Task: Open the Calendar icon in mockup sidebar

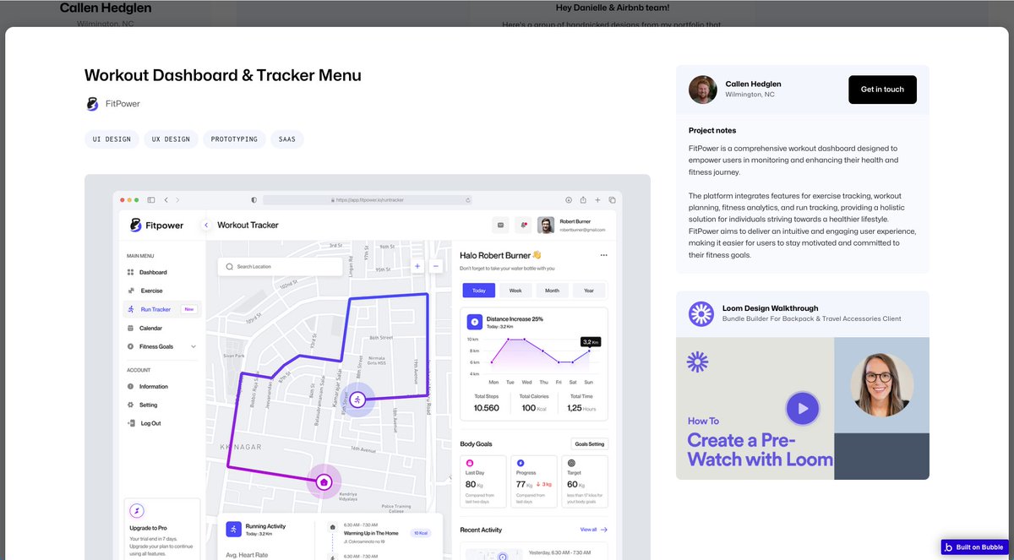Action: [130, 328]
